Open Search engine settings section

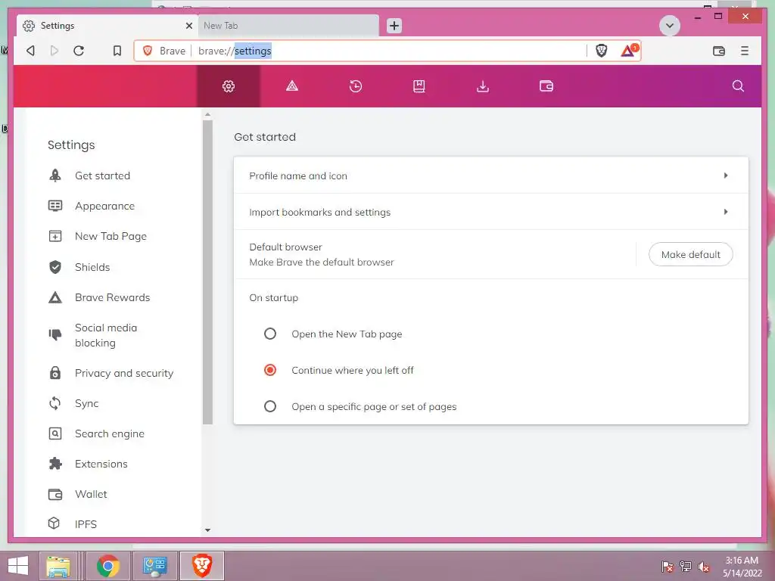pyautogui.click(x=110, y=433)
